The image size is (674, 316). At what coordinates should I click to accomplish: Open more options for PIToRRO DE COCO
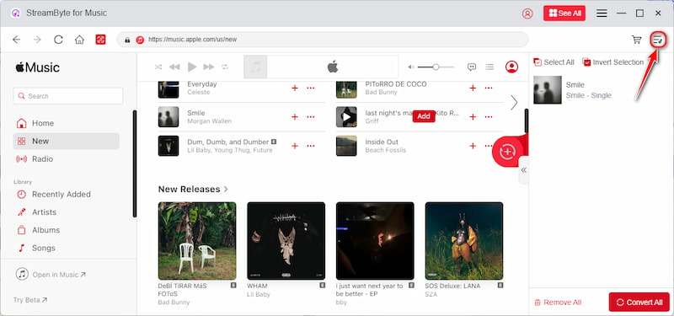pyautogui.click(x=489, y=88)
